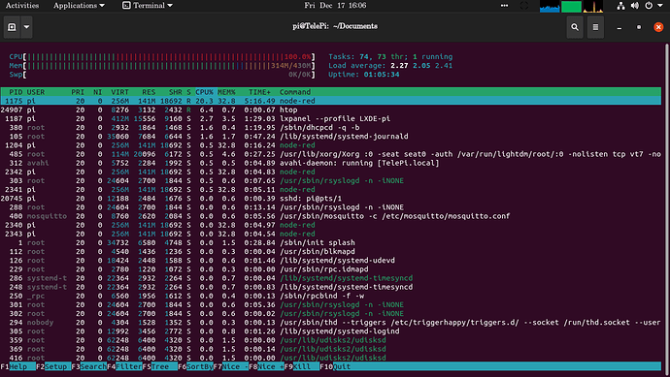The image size is (670, 377).
Task: Sort by the TIME+ column header
Action: click(260, 92)
